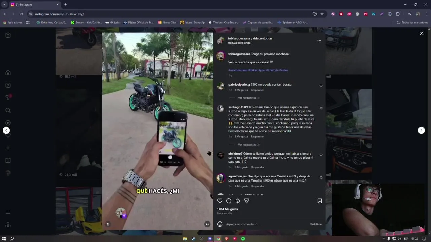Open Messages icon with red notification badge
Viewport: 431px width, 242px height.
[x=8, y=97]
